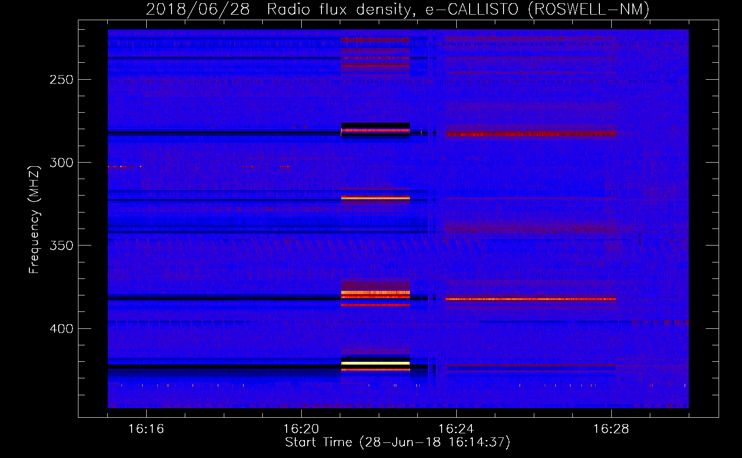Click the 16:28 time axis label
Viewport: 742px width, 458px height.
coord(611,429)
